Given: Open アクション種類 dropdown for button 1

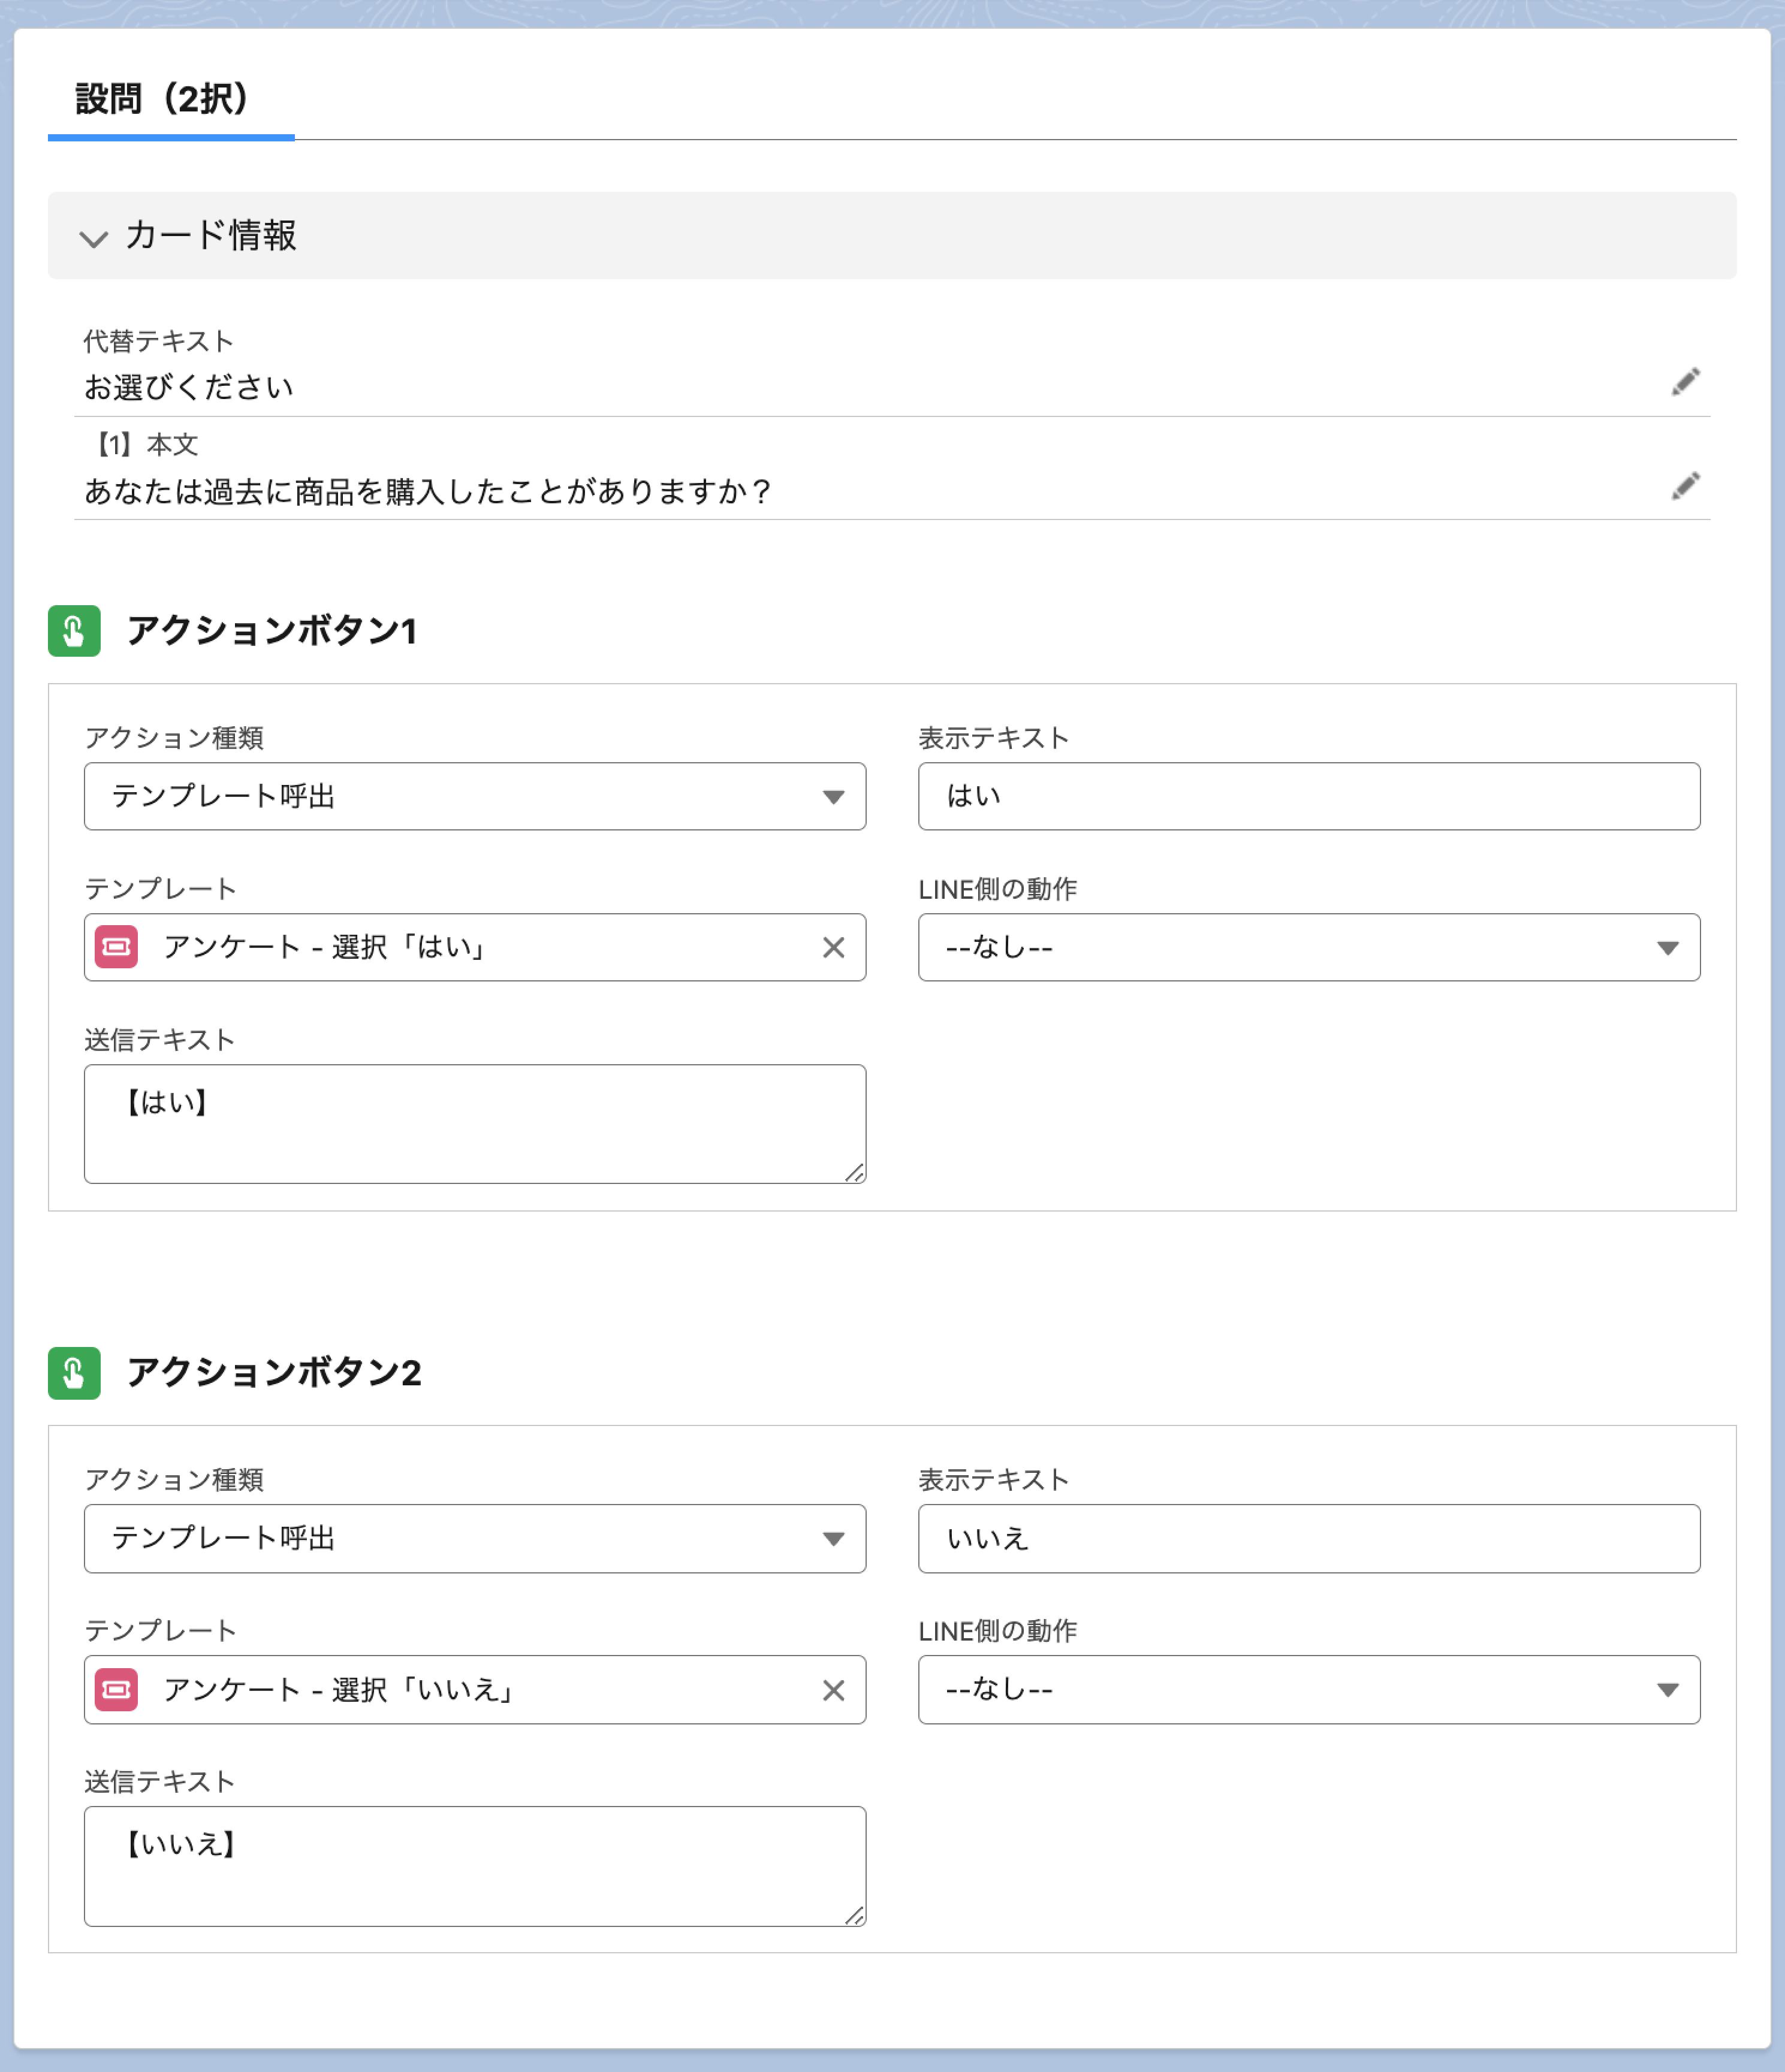Looking at the screenshot, I should click(474, 796).
